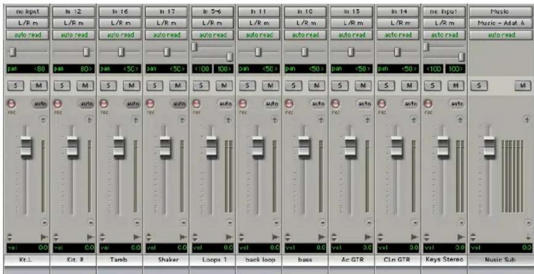Select the Keys Stereo track name
This screenshot has width=534, height=274.
point(444,260)
